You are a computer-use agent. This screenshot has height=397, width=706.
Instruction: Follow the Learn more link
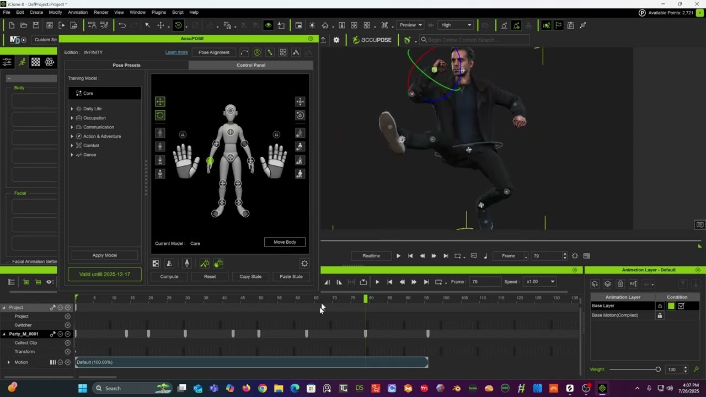pos(176,52)
